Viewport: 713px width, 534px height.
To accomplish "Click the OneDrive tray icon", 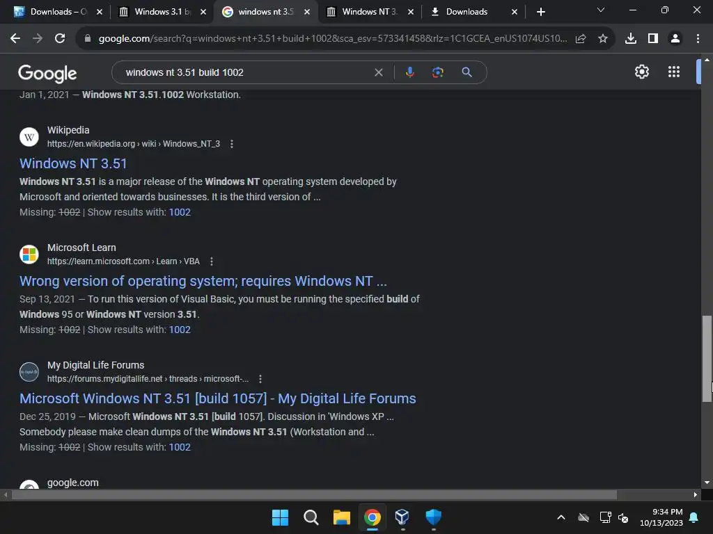I will point(583,517).
